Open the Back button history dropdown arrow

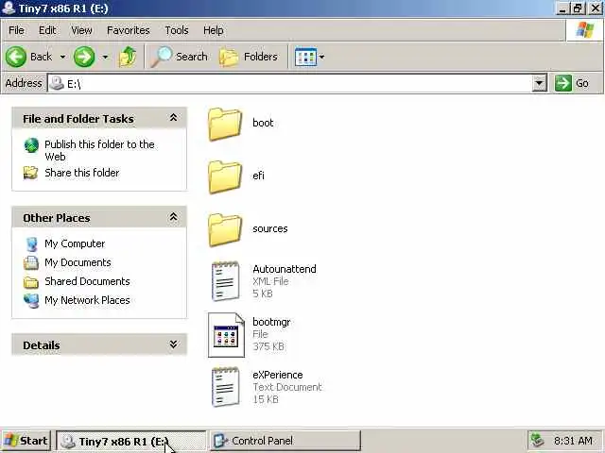coord(62,57)
